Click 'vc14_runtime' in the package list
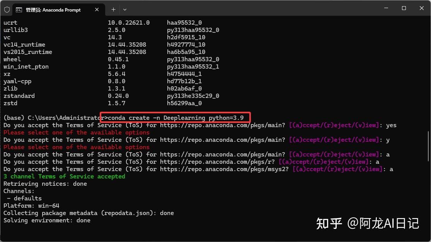This screenshot has width=431, height=242. coord(24,45)
